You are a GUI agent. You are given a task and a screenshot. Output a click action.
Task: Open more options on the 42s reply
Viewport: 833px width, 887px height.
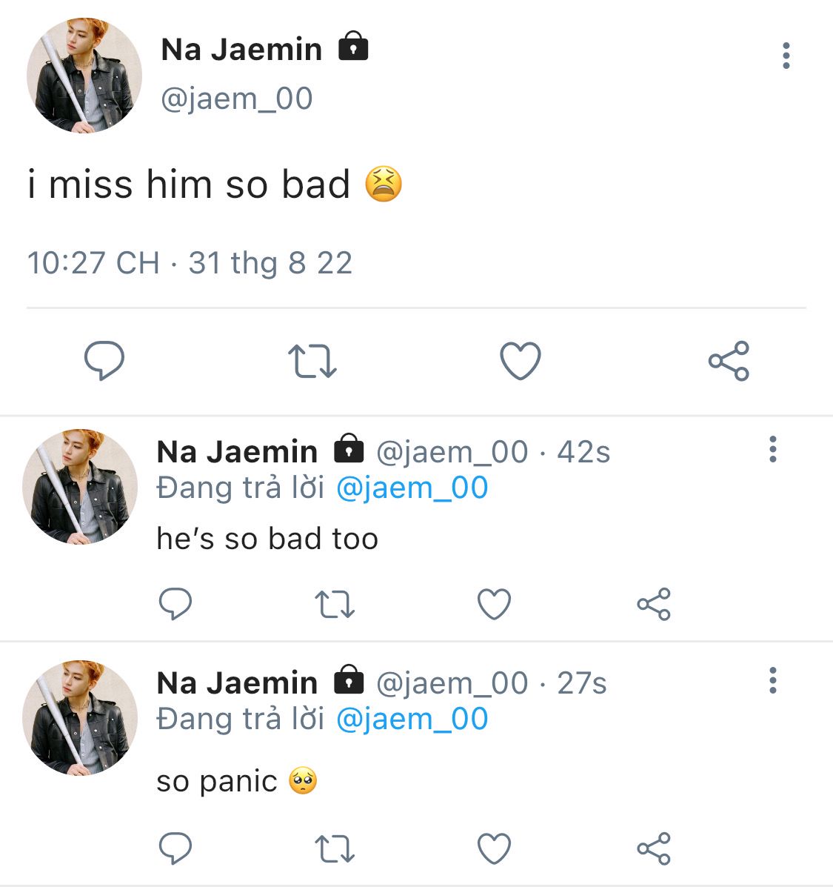click(x=773, y=450)
